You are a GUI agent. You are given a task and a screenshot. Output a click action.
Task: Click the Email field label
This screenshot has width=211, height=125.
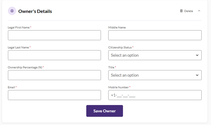[x=12, y=87]
